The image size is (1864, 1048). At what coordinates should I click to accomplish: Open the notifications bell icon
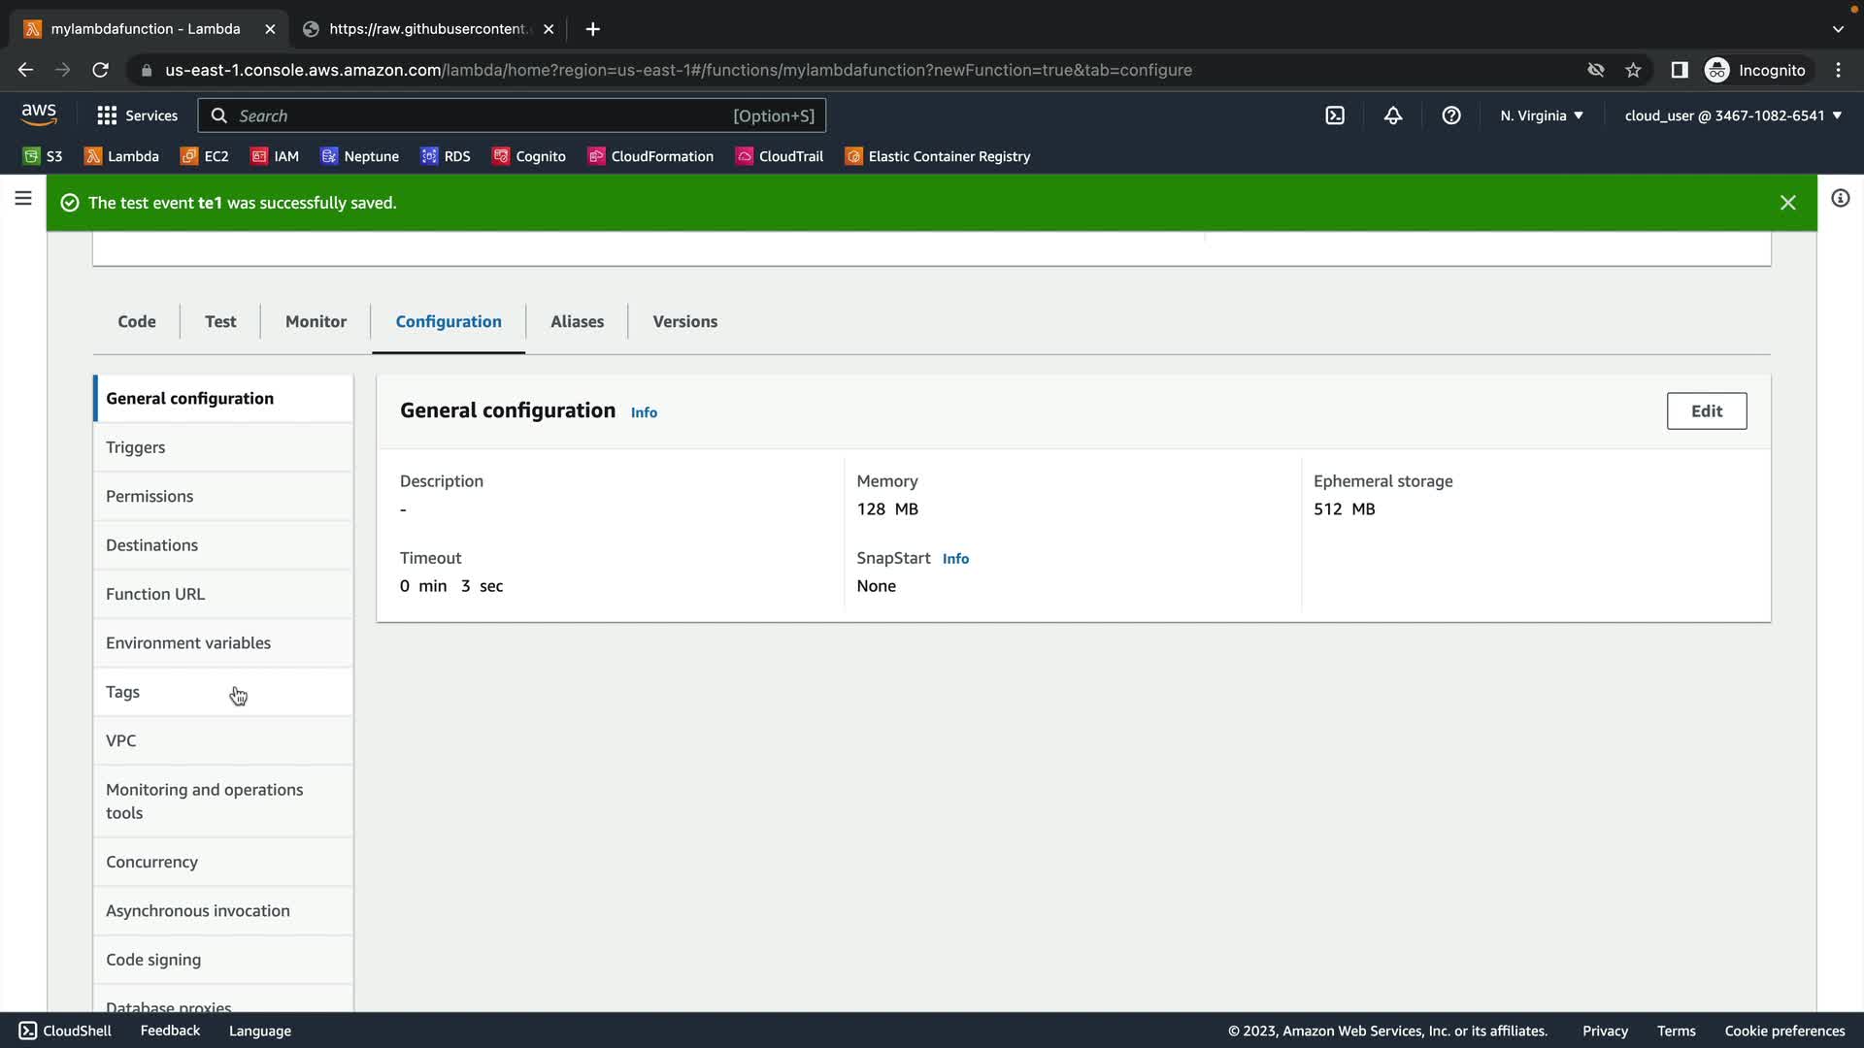tap(1393, 115)
